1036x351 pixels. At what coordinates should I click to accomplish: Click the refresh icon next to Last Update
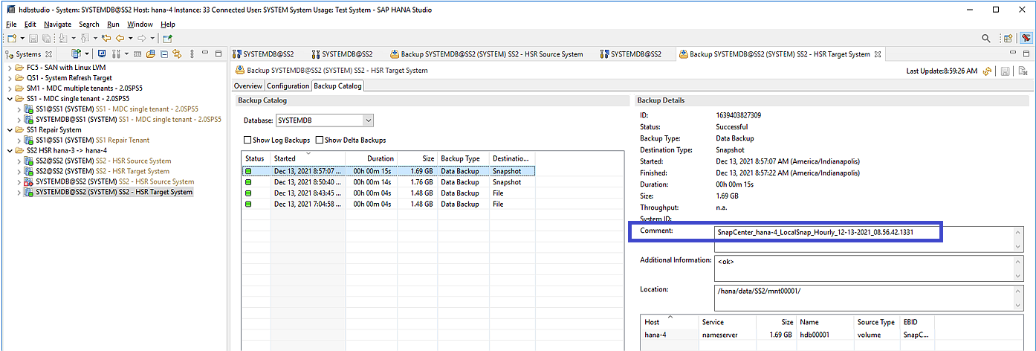point(988,71)
